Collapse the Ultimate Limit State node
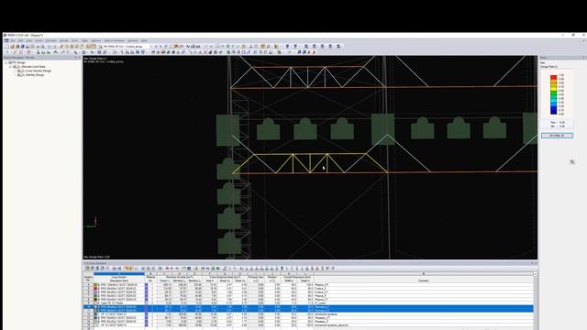The height and width of the screenshot is (330, 587). 10,67
